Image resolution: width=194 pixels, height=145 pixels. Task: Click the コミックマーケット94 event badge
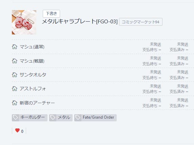[x=141, y=22]
